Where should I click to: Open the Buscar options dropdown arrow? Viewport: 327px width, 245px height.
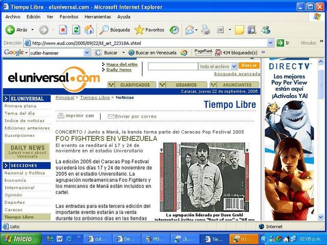[124, 53]
